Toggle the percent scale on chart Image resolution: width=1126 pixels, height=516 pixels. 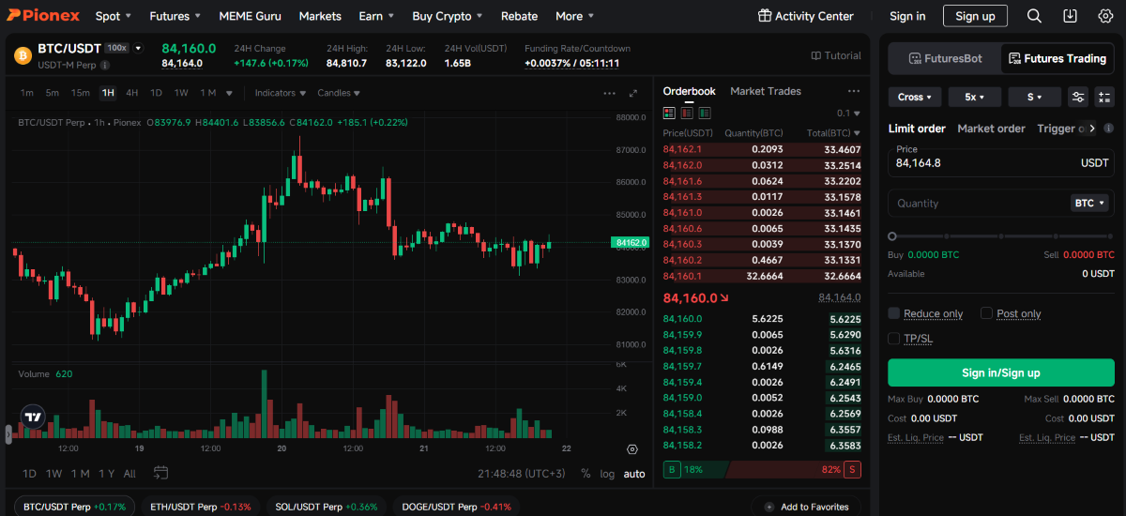[x=586, y=474]
